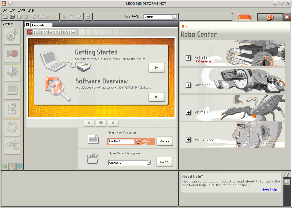
Task: Switch to the Common palette green circle tab
Action: [x=5, y=166]
